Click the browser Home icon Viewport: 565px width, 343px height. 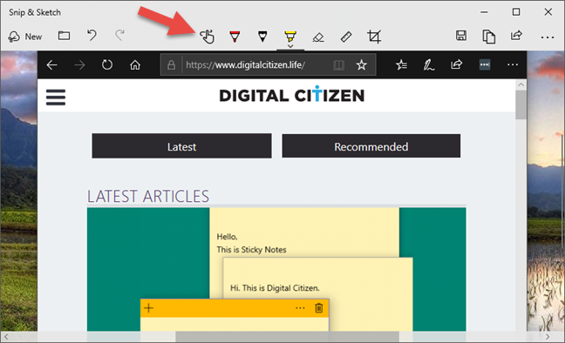point(135,65)
